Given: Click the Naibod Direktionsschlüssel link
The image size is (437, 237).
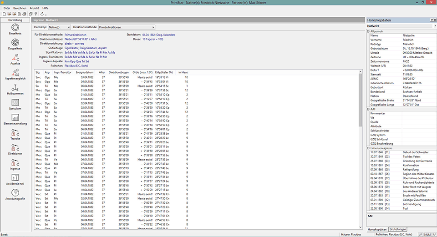Looking at the screenshot, I should [x=81, y=39].
